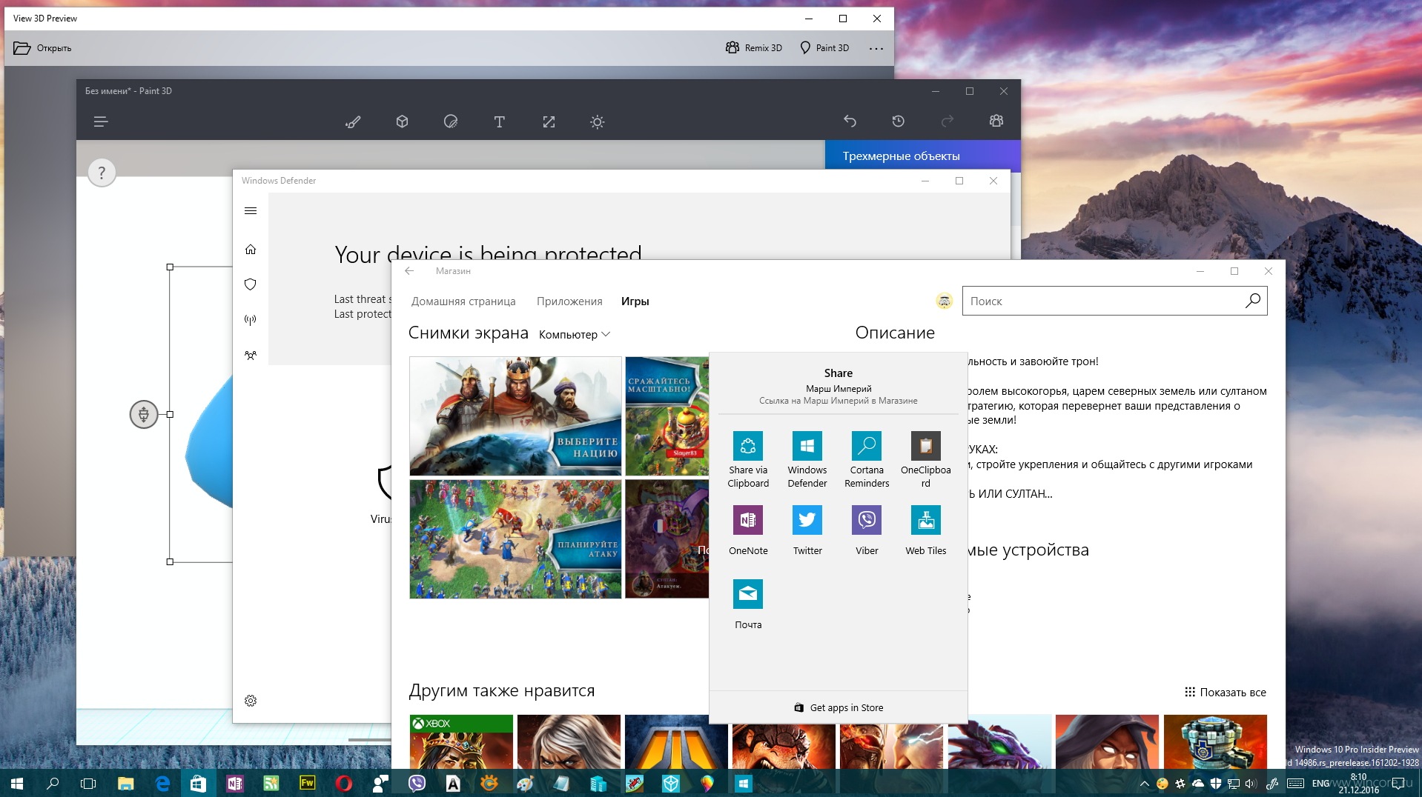Click Показать все link
This screenshot has height=797, width=1422.
pyautogui.click(x=1225, y=693)
